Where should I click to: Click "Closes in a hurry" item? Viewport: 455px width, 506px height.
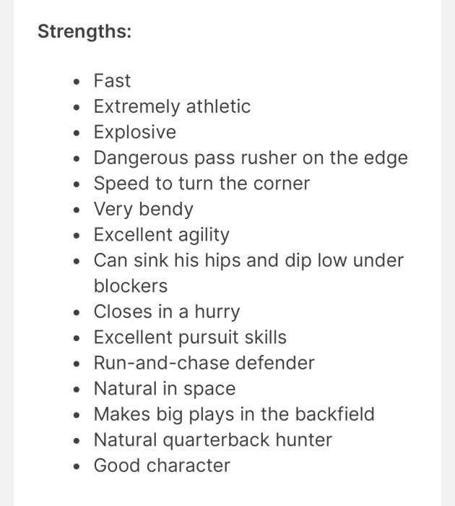167,312
